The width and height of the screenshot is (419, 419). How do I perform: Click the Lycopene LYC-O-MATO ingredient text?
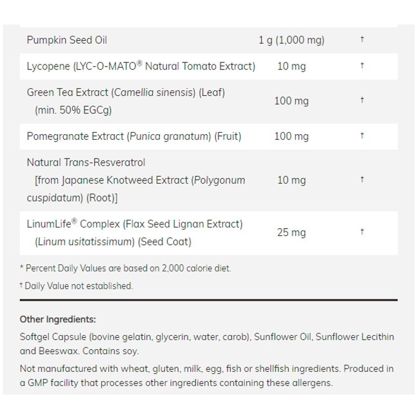(141, 66)
